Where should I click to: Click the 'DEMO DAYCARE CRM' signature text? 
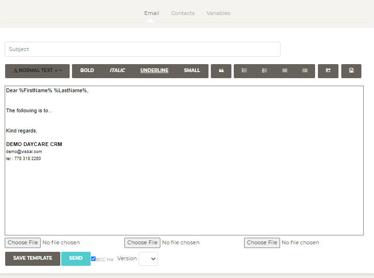[x=34, y=144]
